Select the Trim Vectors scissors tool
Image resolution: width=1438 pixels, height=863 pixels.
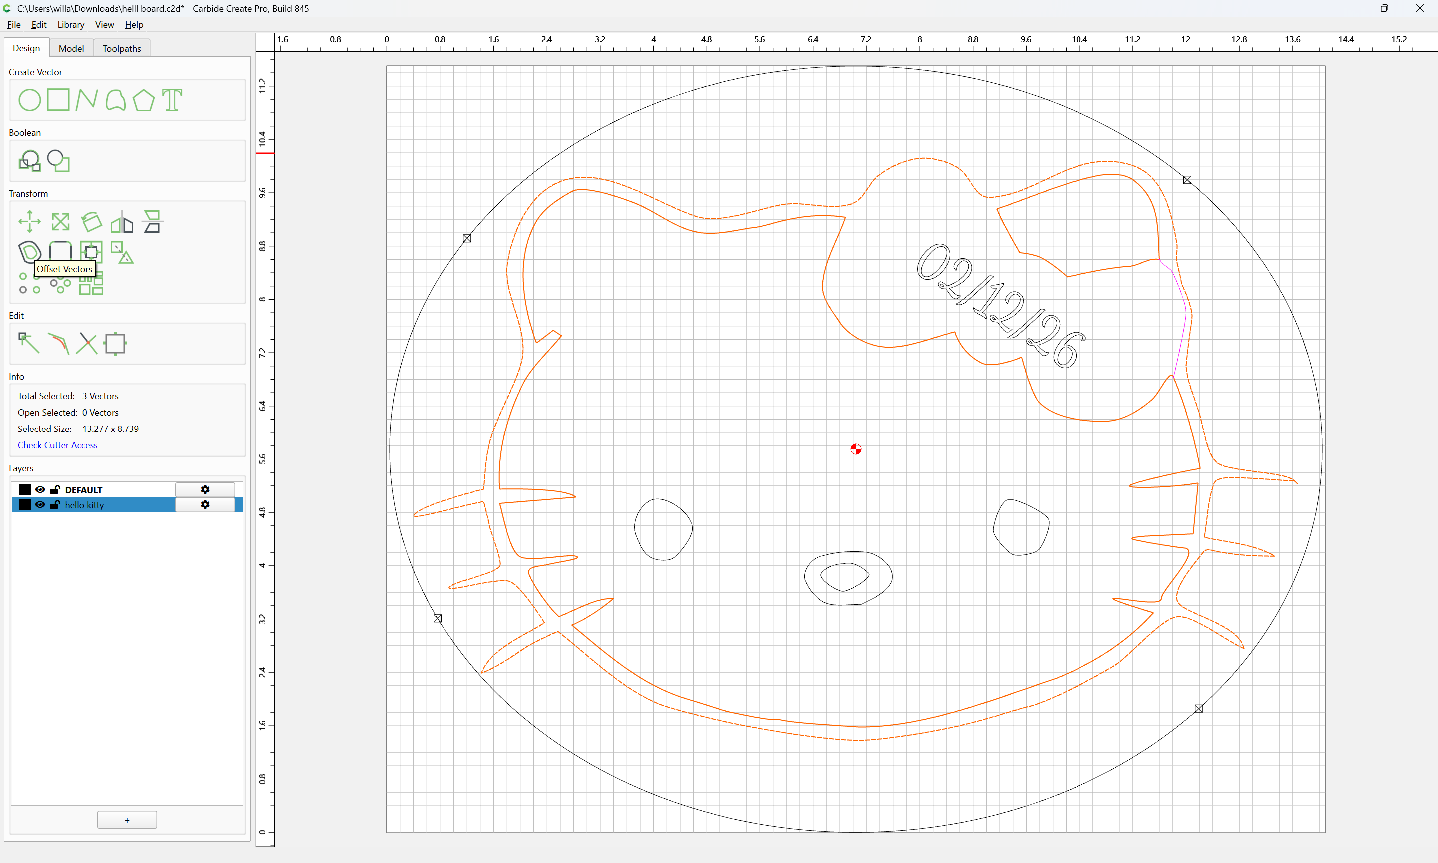pyautogui.click(x=86, y=343)
